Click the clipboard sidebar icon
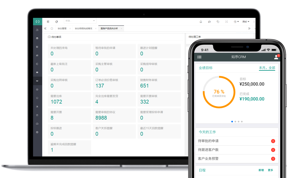Screen dimensions: 290x178 (37, 115)
